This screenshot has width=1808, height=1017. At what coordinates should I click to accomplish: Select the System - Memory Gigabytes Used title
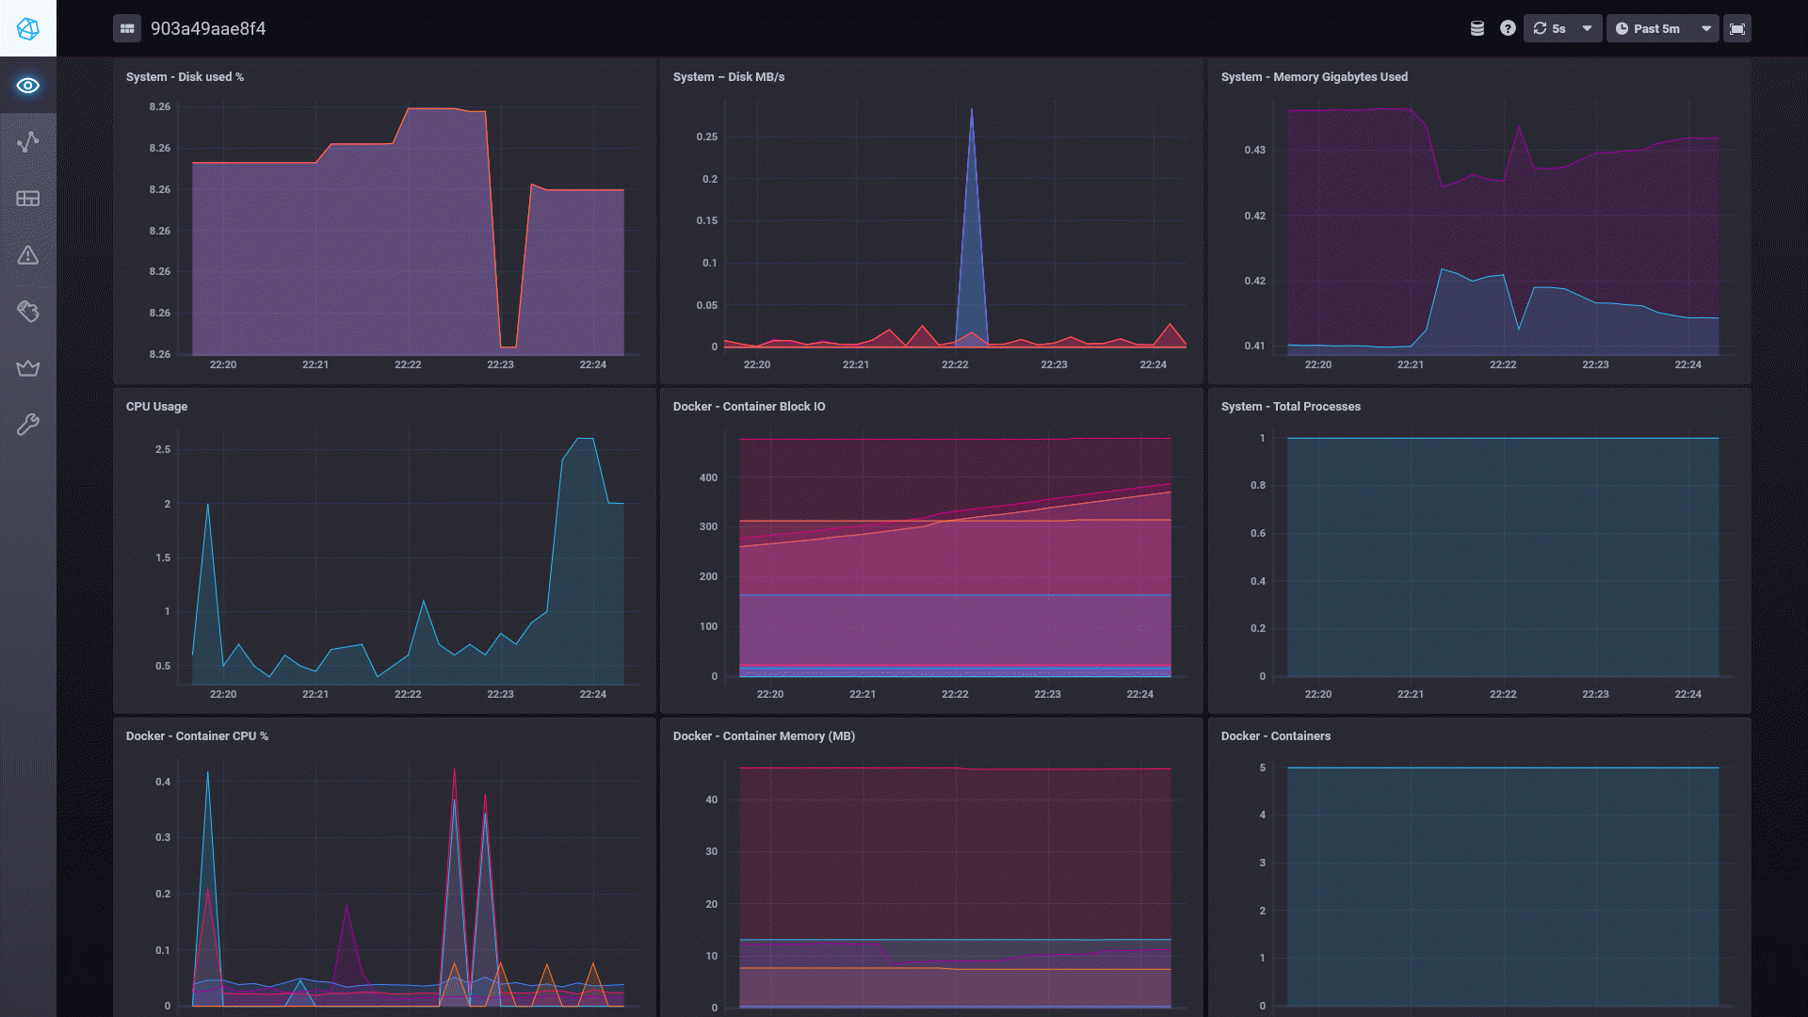(1314, 77)
